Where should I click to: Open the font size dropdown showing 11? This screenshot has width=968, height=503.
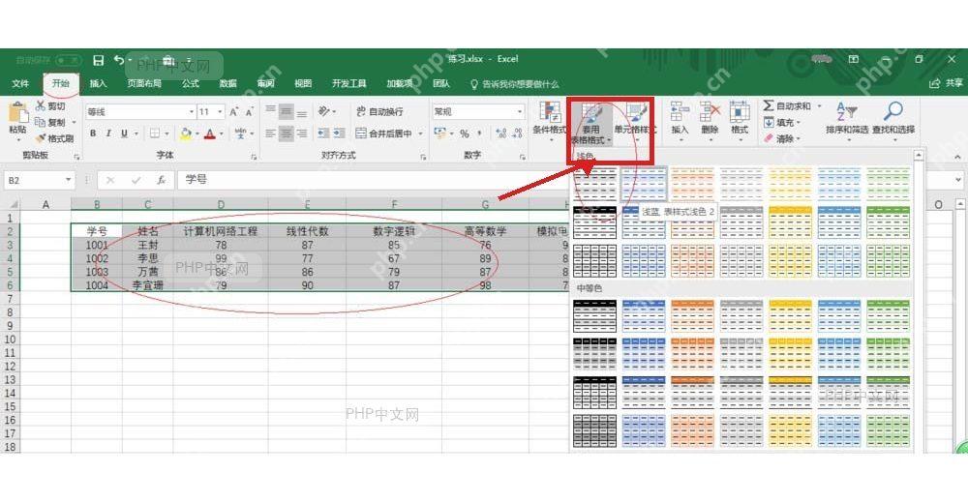point(221,111)
